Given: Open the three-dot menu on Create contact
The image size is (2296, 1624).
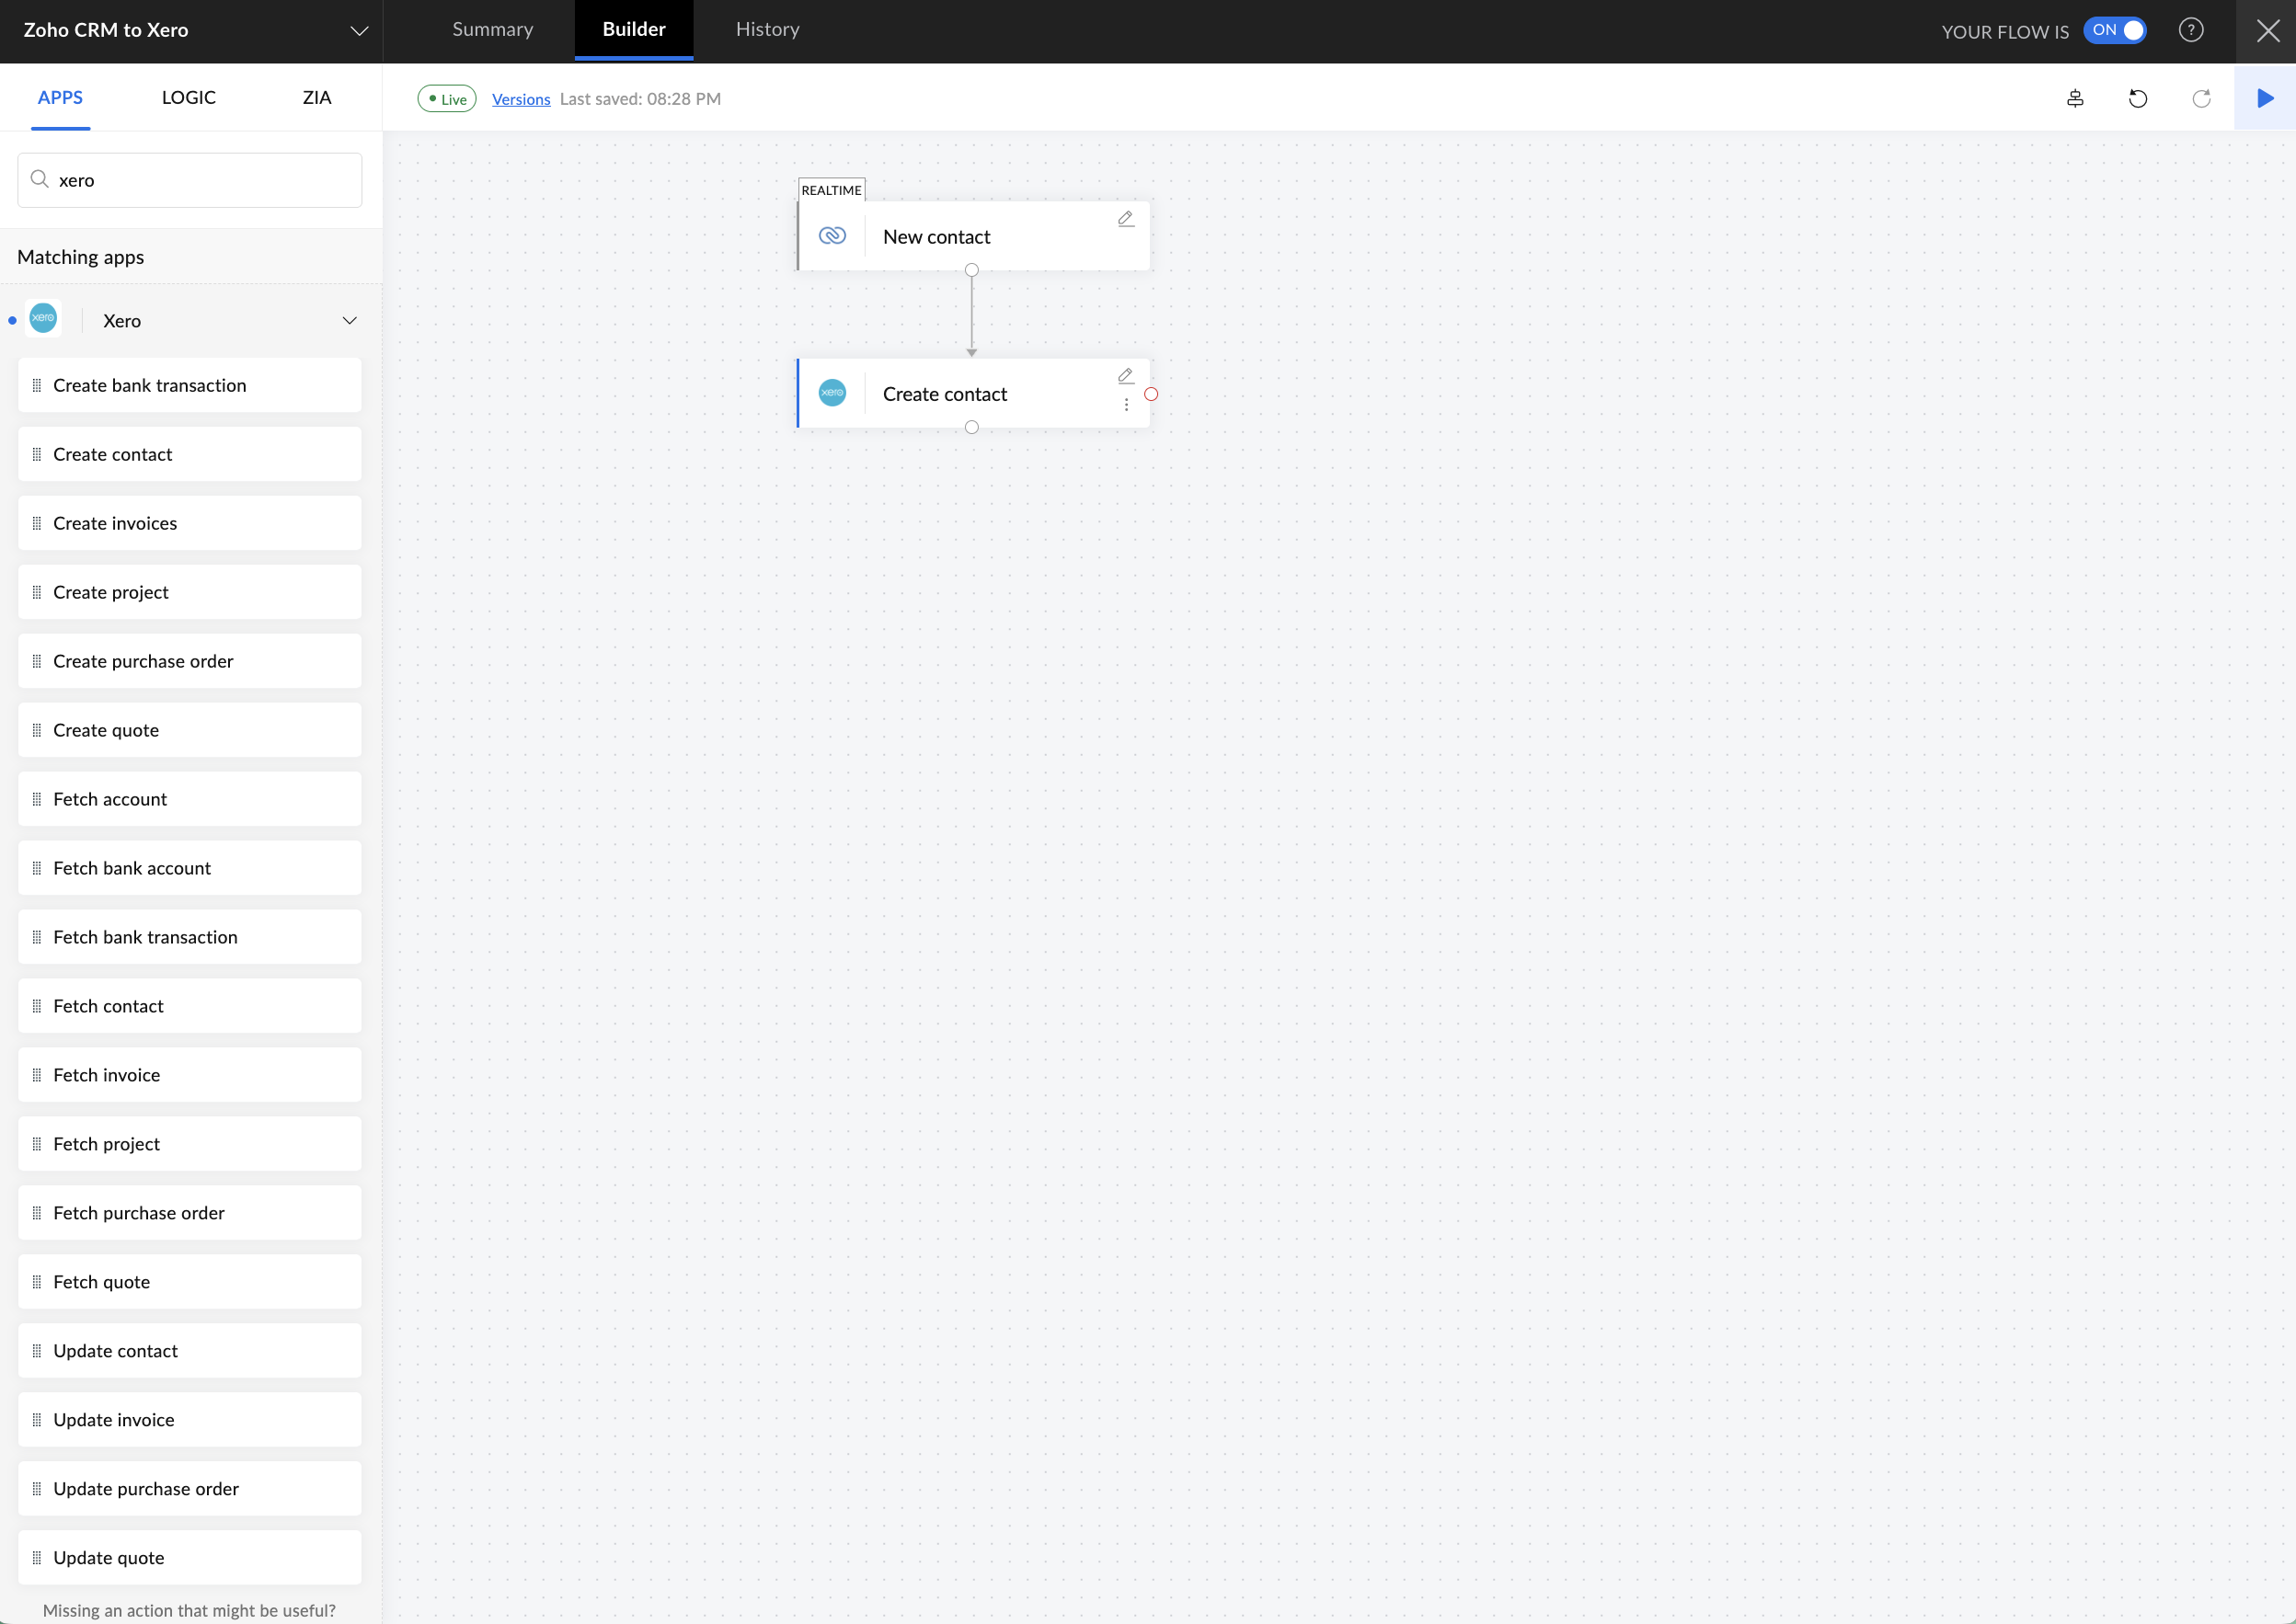Looking at the screenshot, I should tap(1126, 405).
